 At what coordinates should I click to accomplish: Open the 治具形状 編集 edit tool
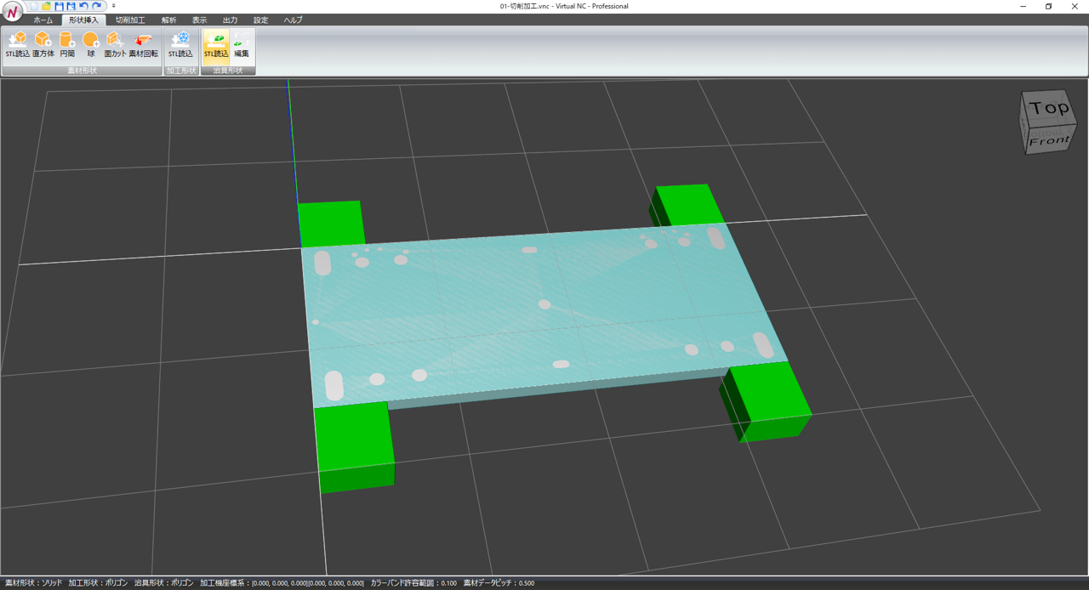coord(242,44)
